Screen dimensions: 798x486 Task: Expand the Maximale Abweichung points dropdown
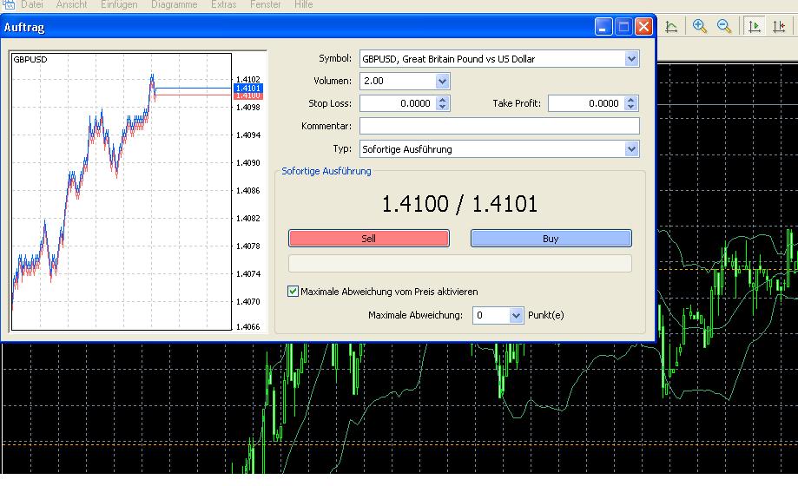(517, 315)
